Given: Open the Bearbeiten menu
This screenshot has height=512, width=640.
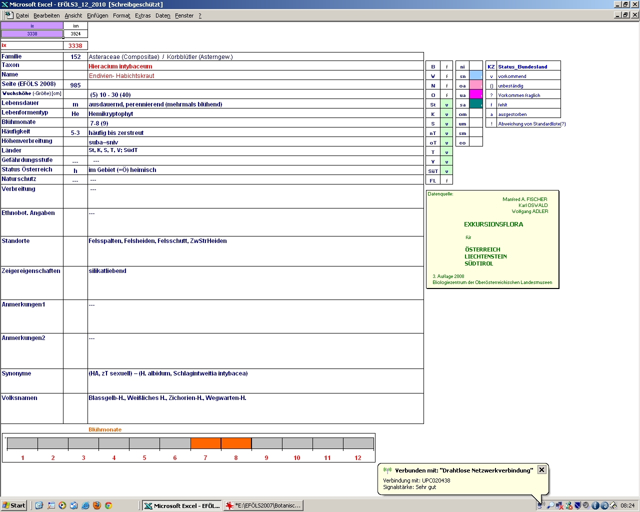Looking at the screenshot, I should [x=46, y=15].
